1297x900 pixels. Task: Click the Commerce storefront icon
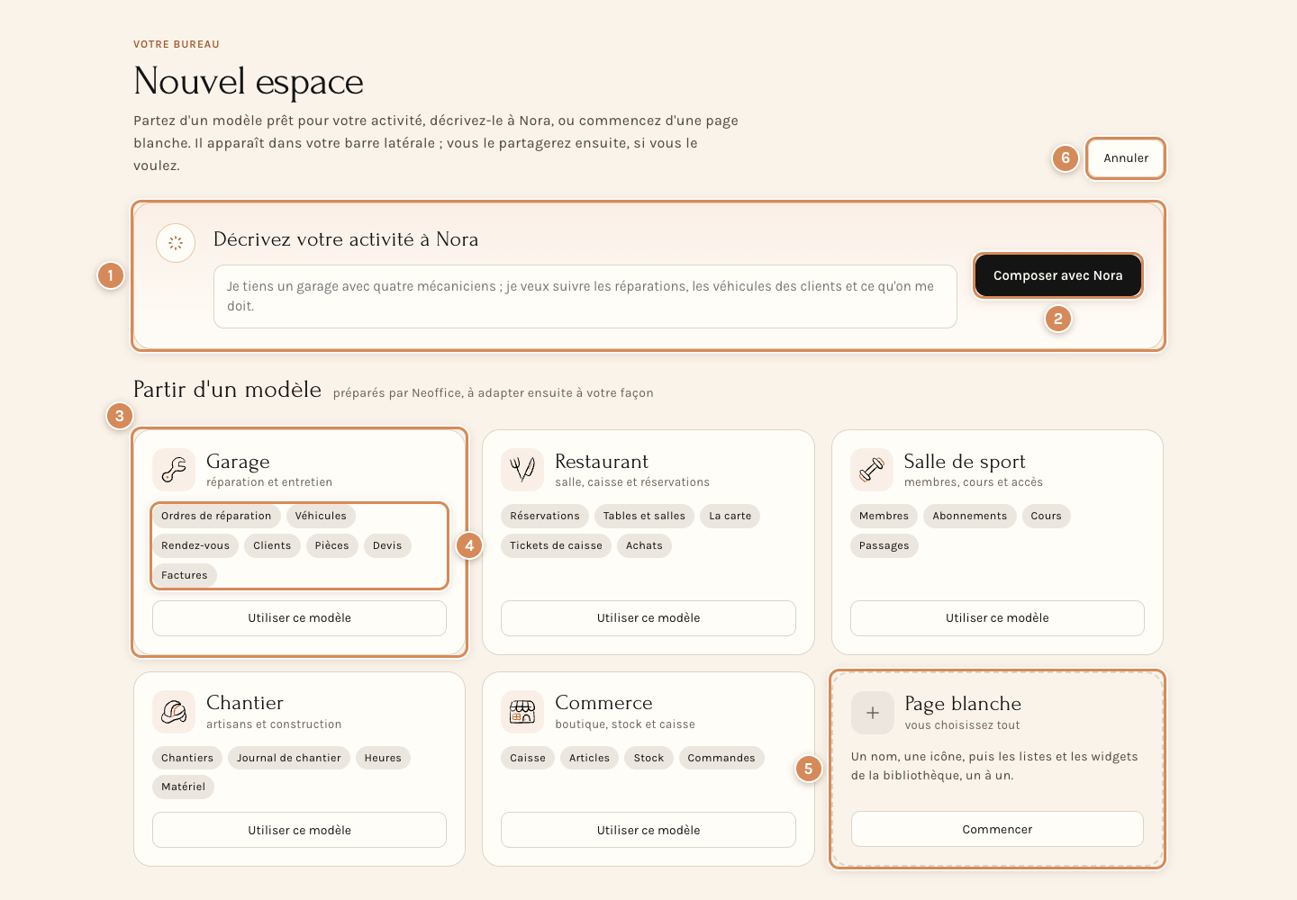pos(522,712)
